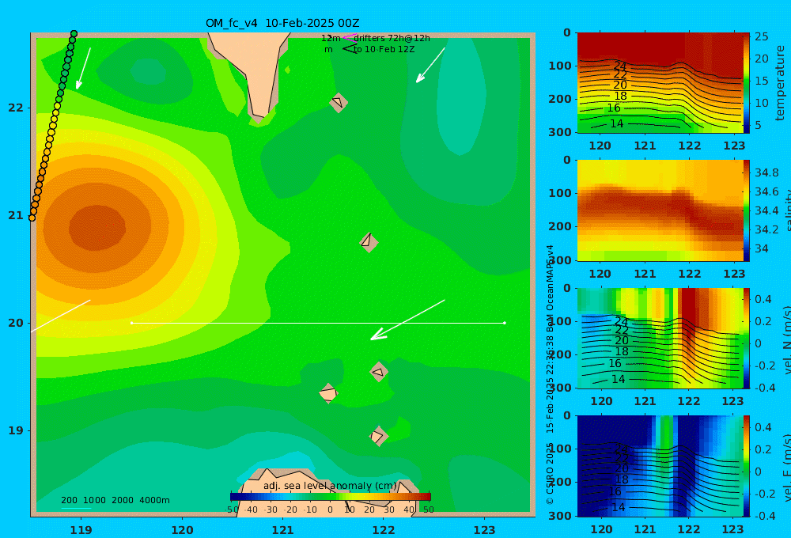
Task: Click the dark orange eddy center near 21N 119E
Action: 97,228
